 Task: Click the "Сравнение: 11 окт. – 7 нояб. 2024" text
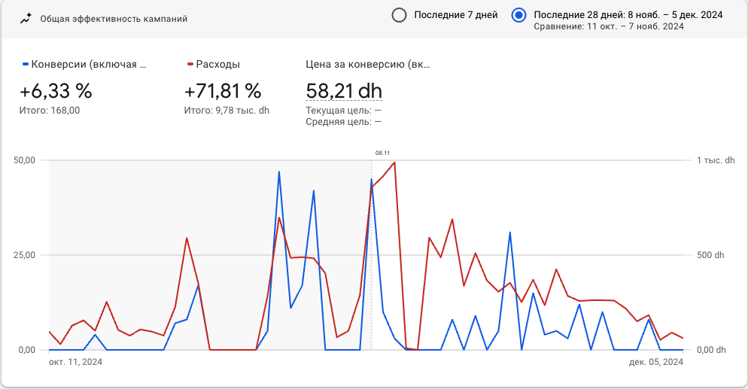coord(608,26)
